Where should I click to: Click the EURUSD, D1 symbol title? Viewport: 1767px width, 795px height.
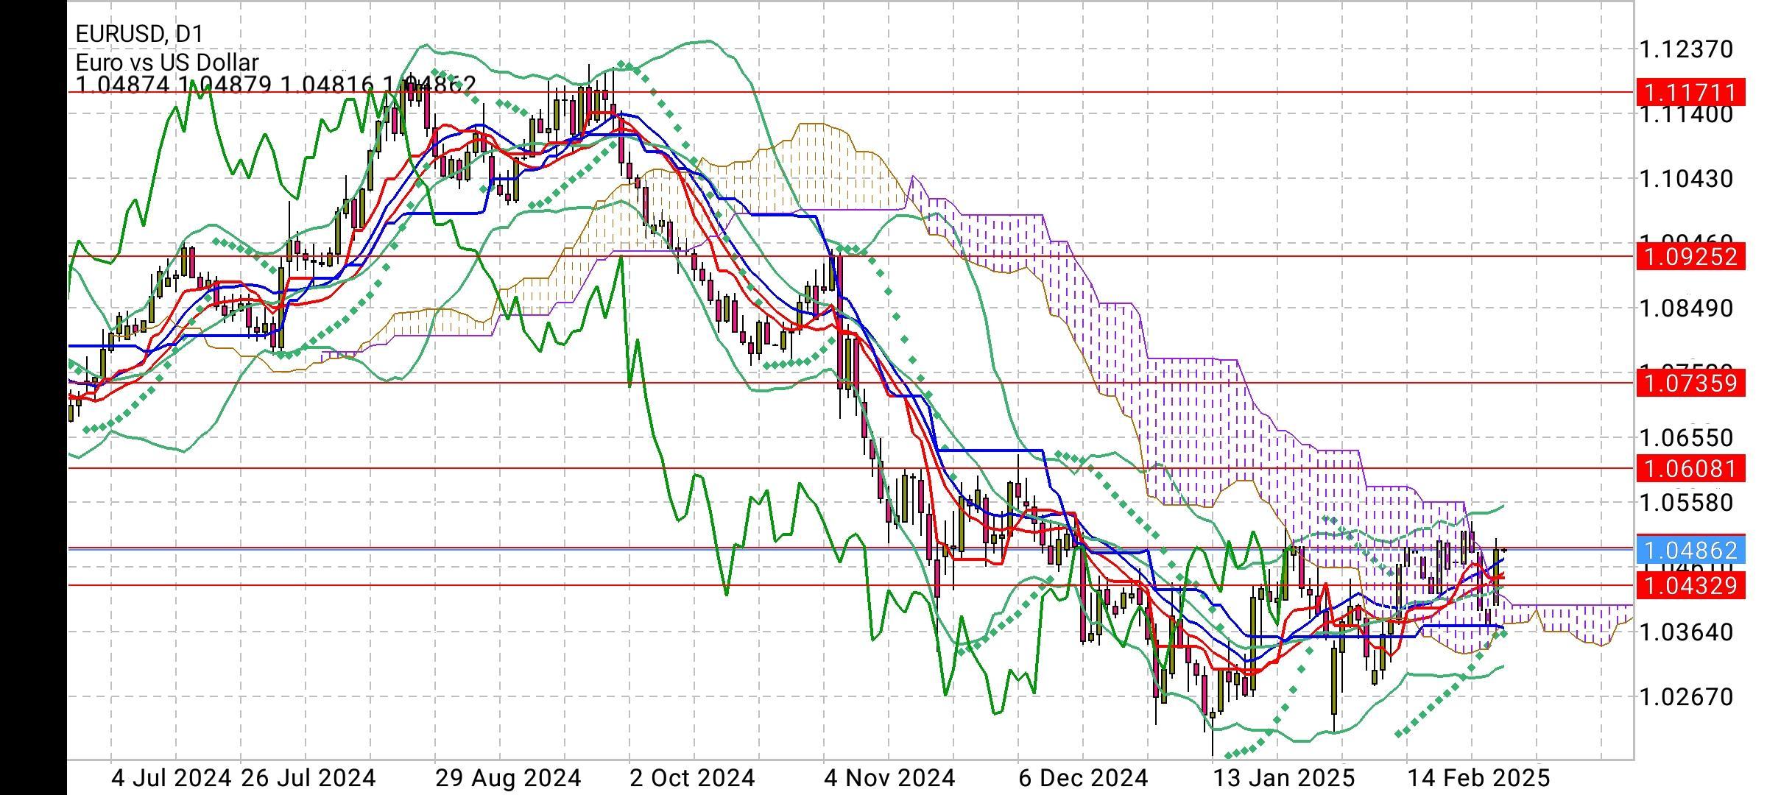pyautogui.click(x=139, y=34)
